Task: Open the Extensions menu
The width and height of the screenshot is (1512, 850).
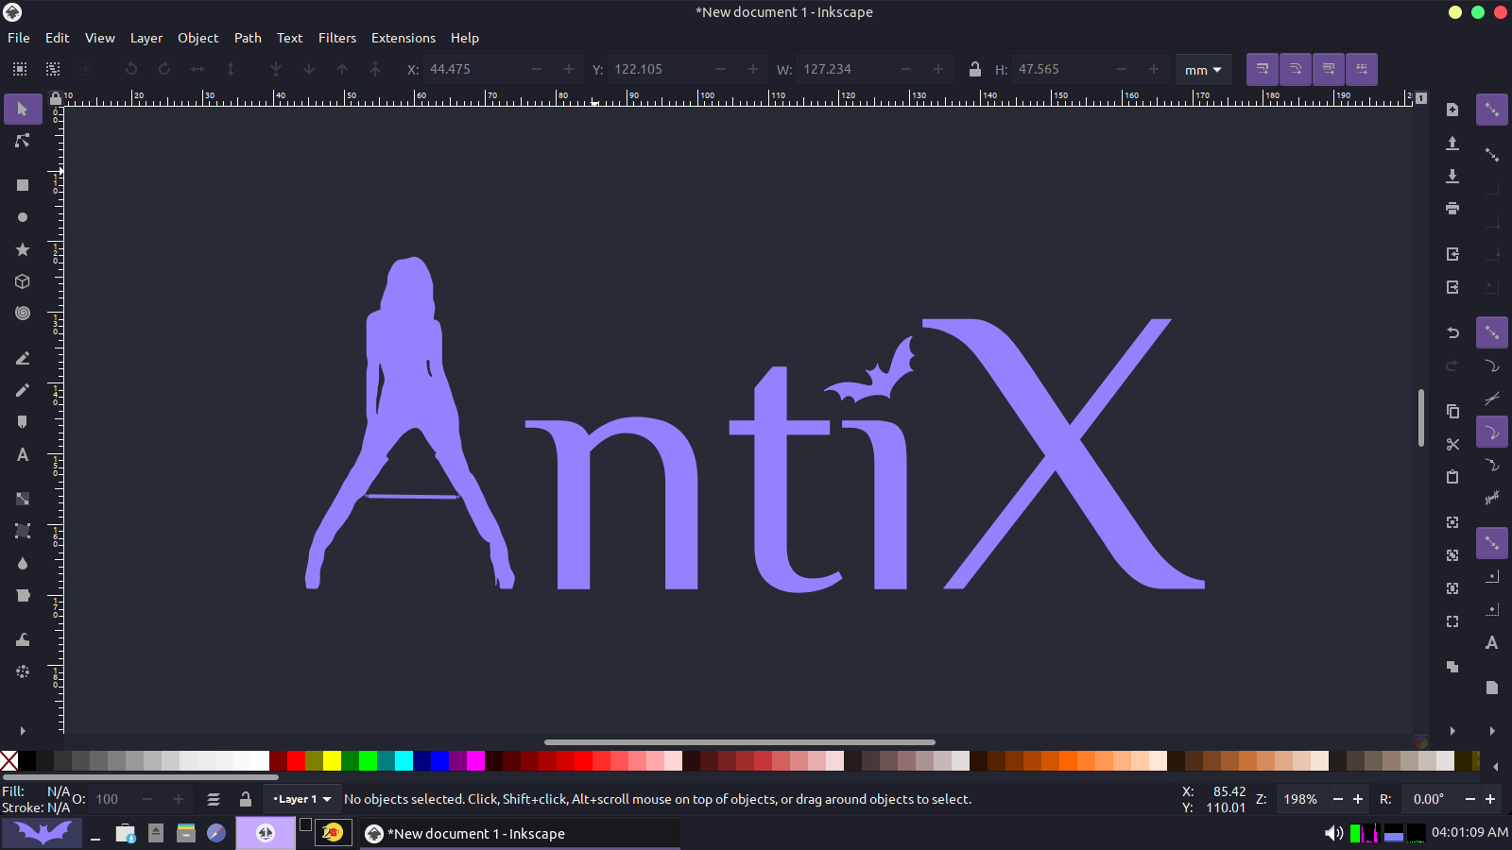Action: (x=404, y=38)
